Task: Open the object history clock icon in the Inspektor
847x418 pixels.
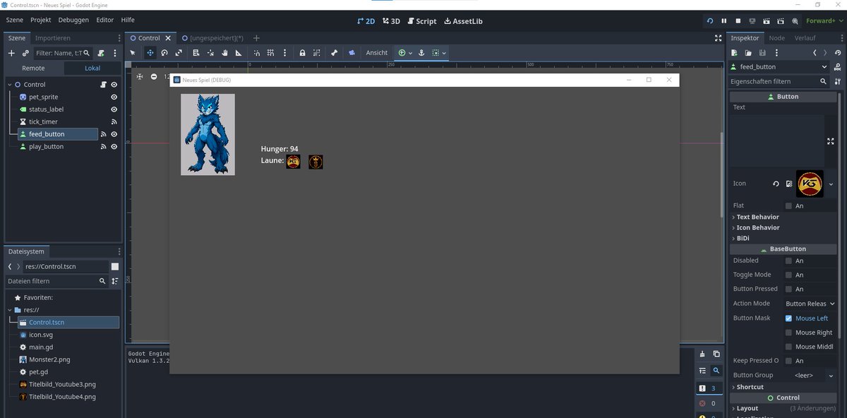Action: pos(838,53)
